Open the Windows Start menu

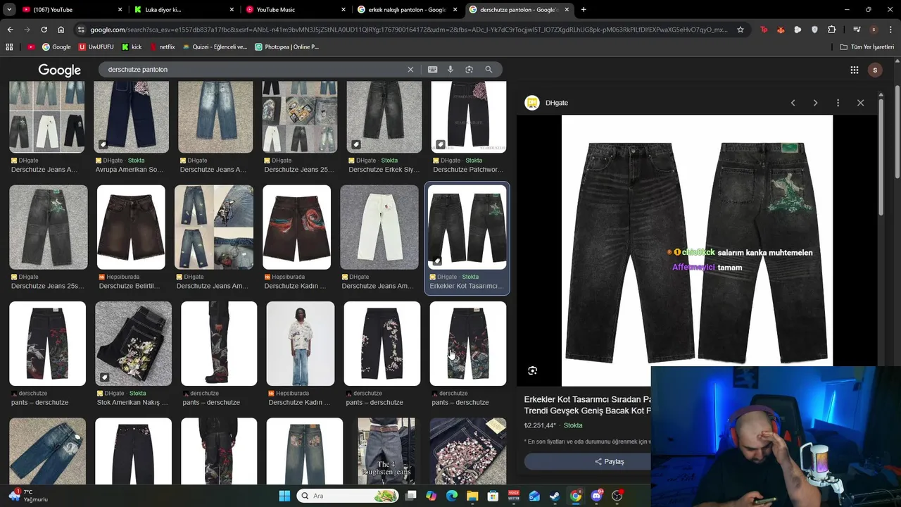(x=284, y=496)
